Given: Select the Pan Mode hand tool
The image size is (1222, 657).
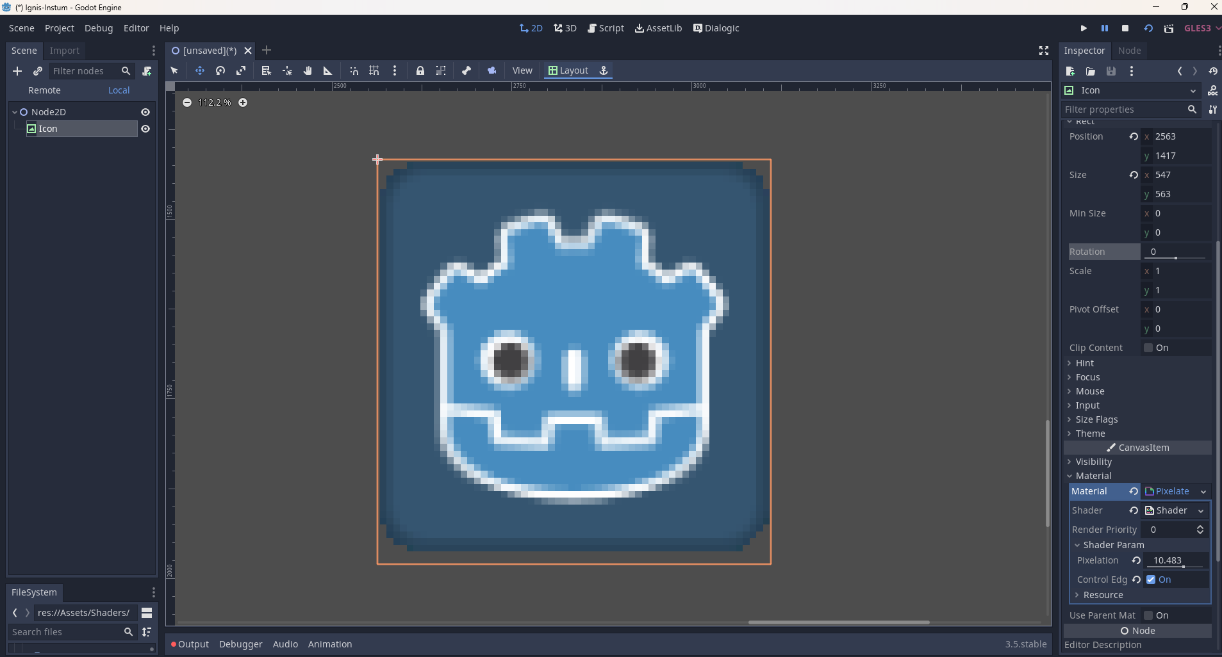Looking at the screenshot, I should 308,70.
